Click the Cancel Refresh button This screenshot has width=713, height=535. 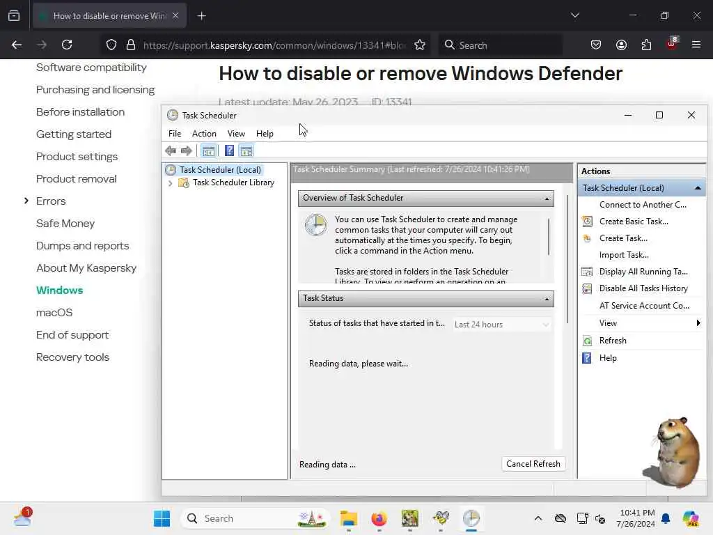coord(533,464)
